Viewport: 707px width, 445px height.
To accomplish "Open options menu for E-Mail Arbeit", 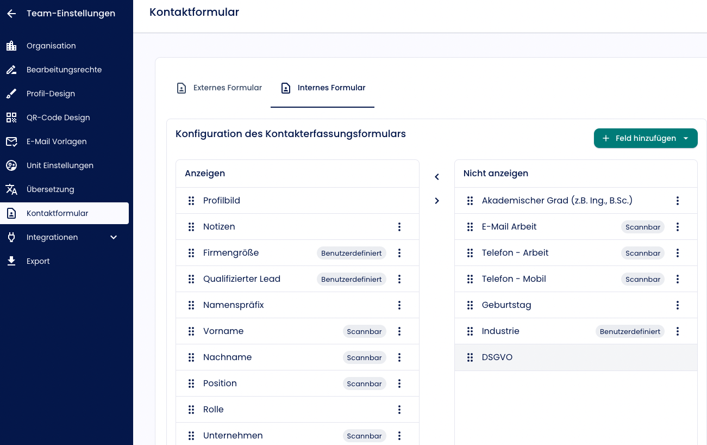I will coord(678,227).
